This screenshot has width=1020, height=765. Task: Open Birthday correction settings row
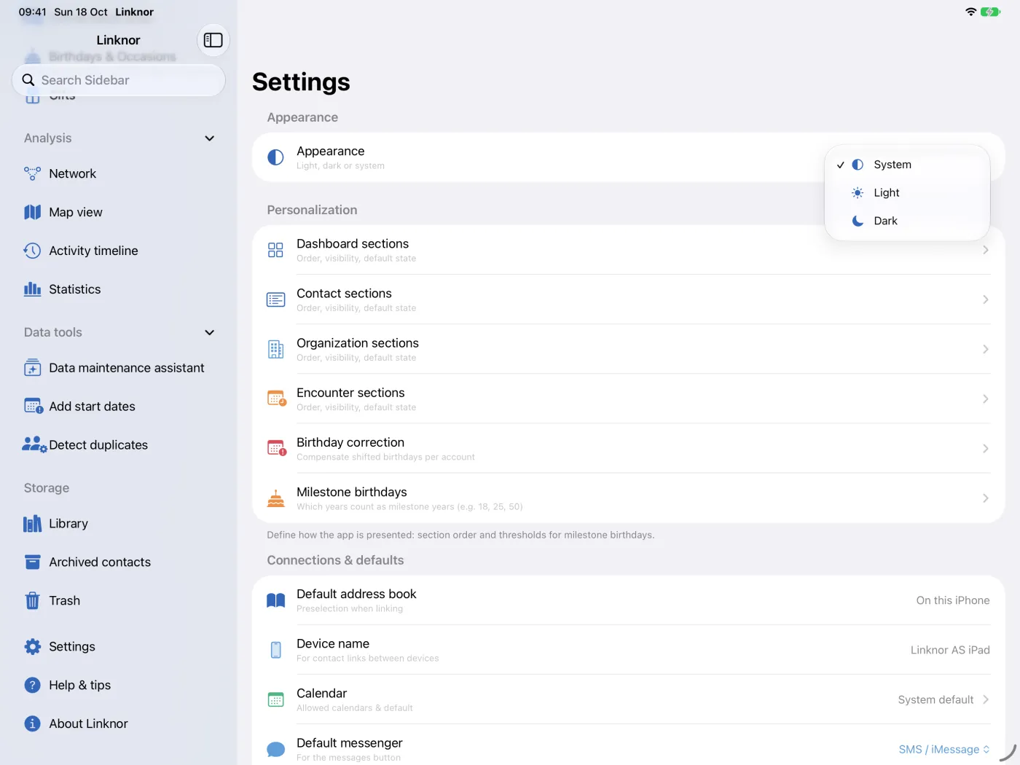coord(628,449)
